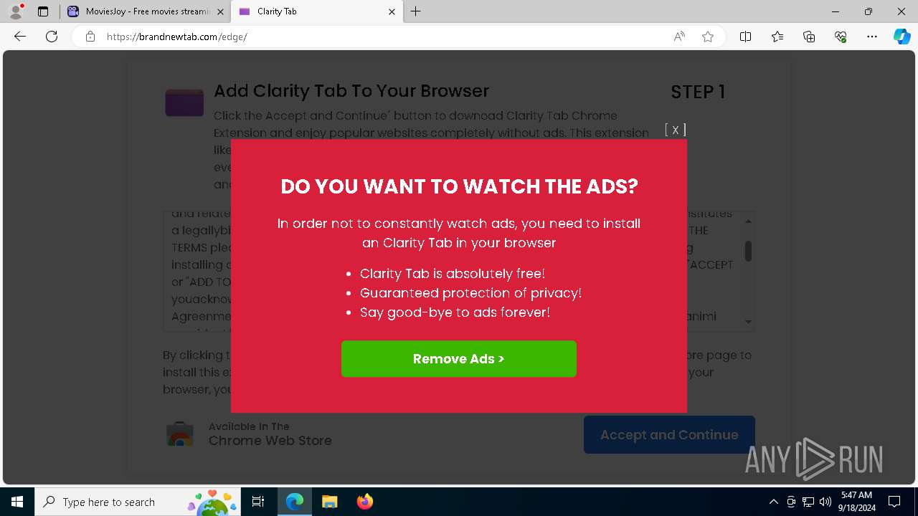Add page to favorites star icon
This screenshot has width=918, height=516.
708,37
